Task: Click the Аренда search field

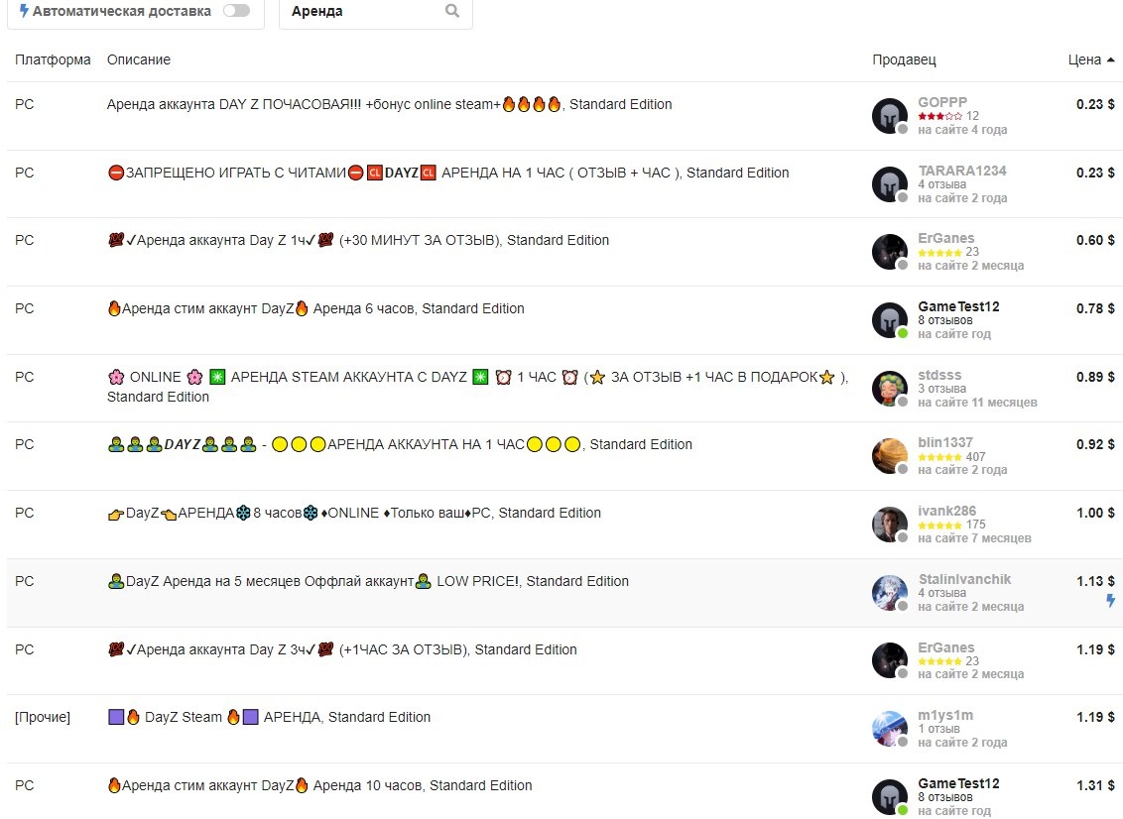Action: point(375,12)
